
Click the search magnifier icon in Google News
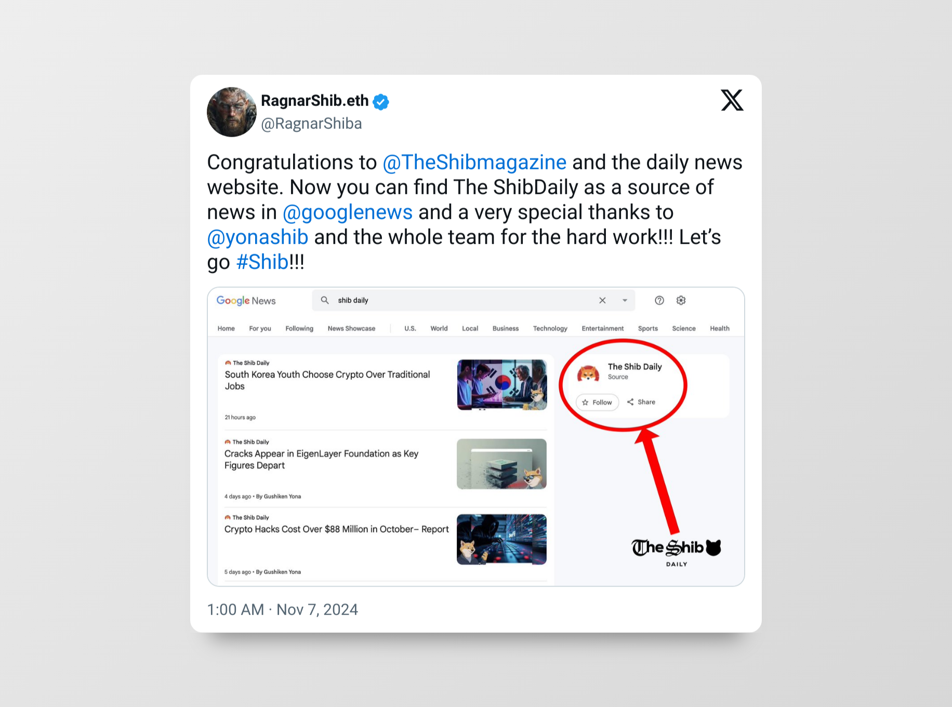(x=325, y=300)
